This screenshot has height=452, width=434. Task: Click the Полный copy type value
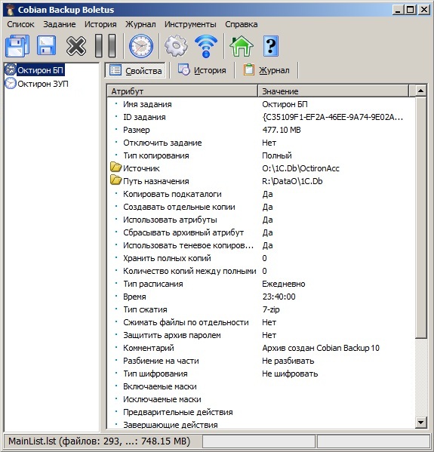(x=277, y=155)
